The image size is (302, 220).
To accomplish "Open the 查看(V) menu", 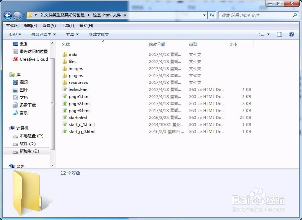I will point(49,26).
